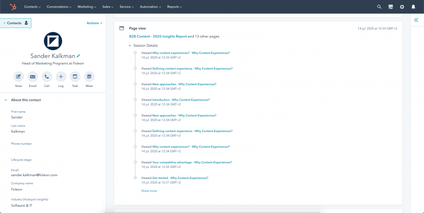Open the Service menu
This screenshot has width=424, height=213.
(x=127, y=7)
